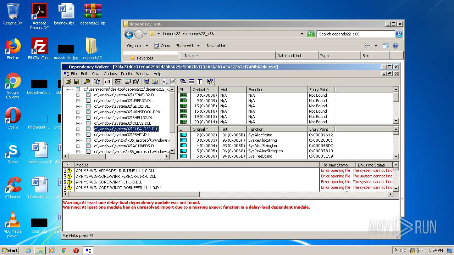
Task: Open module Properties toolbar icon
Action: [x=136, y=81]
